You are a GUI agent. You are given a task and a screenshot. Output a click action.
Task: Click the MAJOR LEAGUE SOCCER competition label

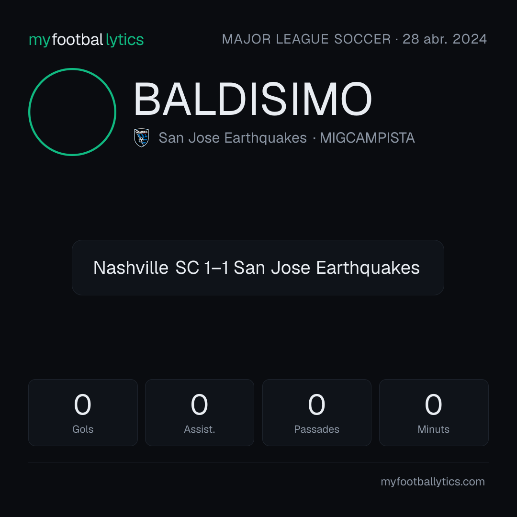point(306,39)
